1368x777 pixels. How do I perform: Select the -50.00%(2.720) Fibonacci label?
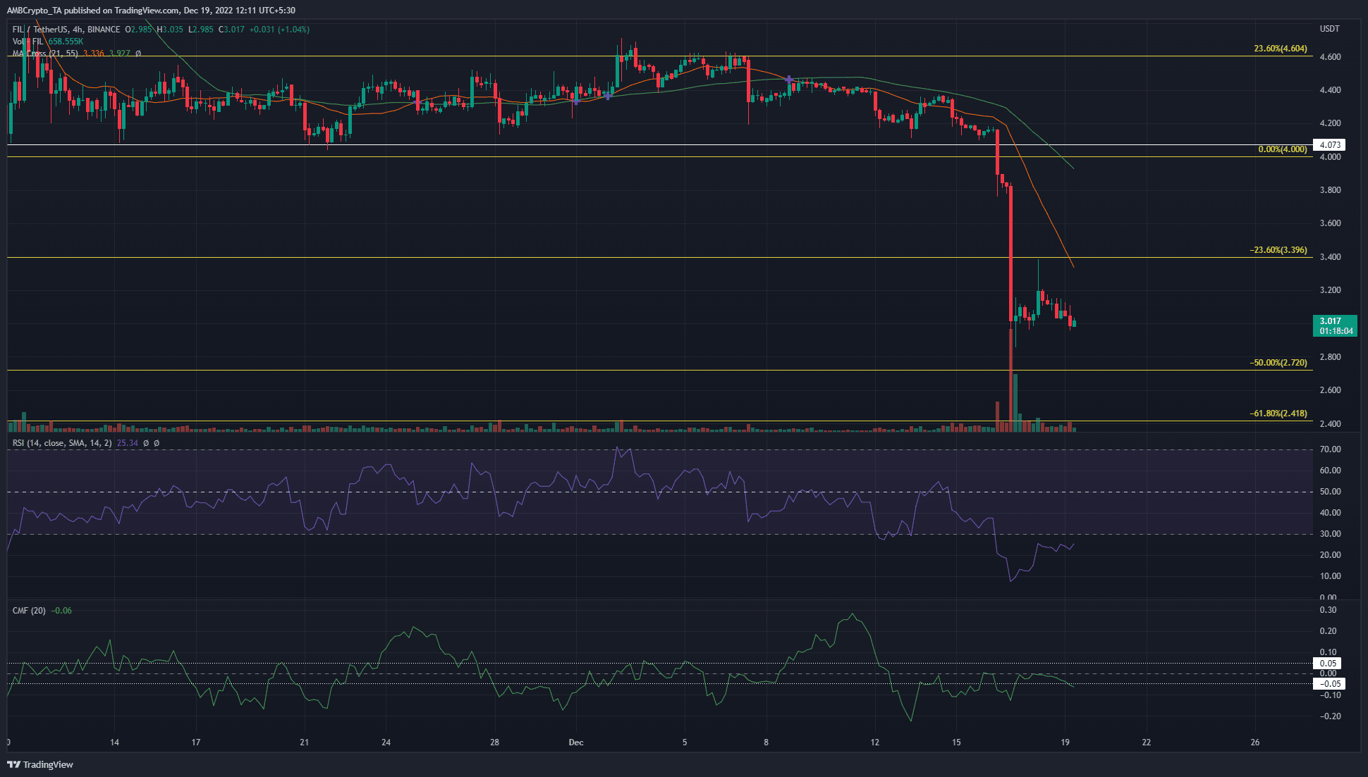click(x=1278, y=363)
